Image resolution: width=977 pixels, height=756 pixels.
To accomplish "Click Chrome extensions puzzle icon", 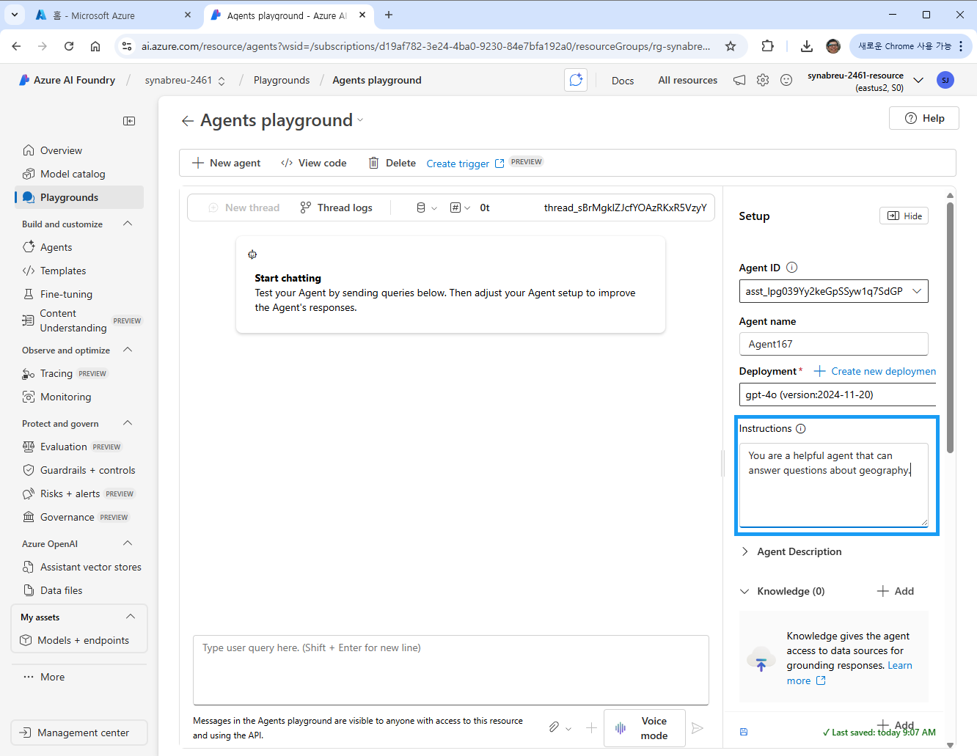I will (767, 46).
